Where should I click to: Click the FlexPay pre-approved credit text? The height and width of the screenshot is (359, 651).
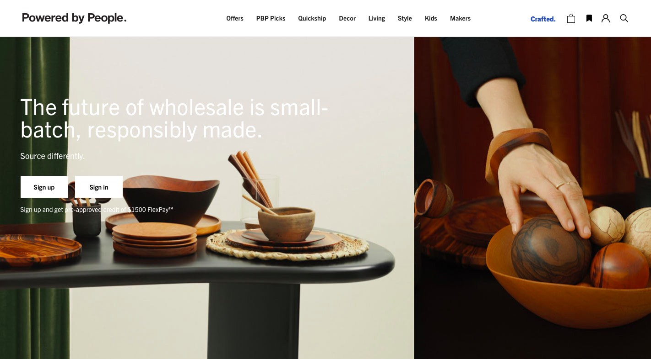pyautogui.click(x=97, y=210)
